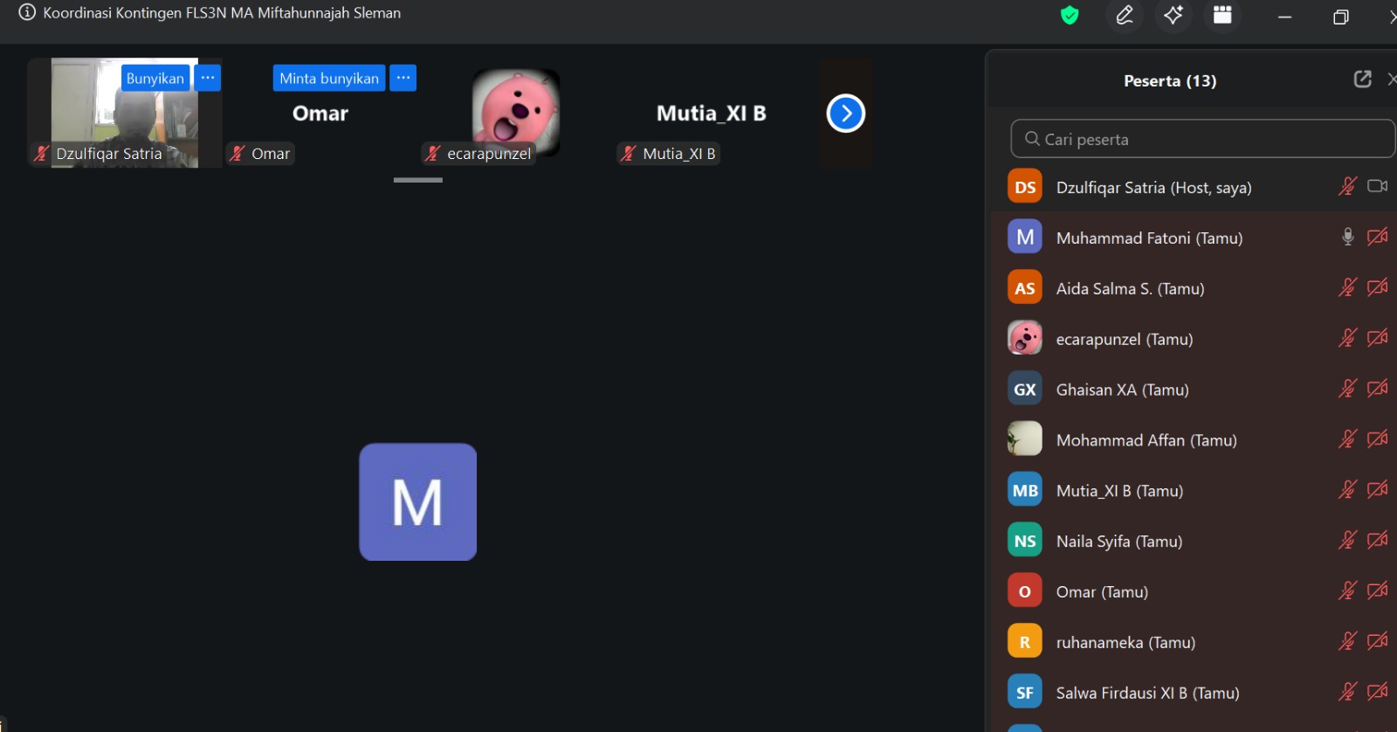The width and height of the screenshot is (1397, 732).
Task: Click the DS avatar of Dzulfiqar Satria
Action: coord(1025,187)
